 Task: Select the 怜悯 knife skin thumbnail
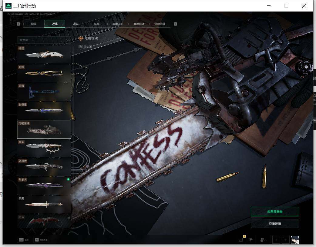(44, 54)
